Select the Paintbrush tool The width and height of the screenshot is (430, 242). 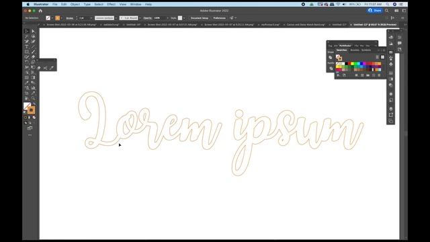coord(33,52)
